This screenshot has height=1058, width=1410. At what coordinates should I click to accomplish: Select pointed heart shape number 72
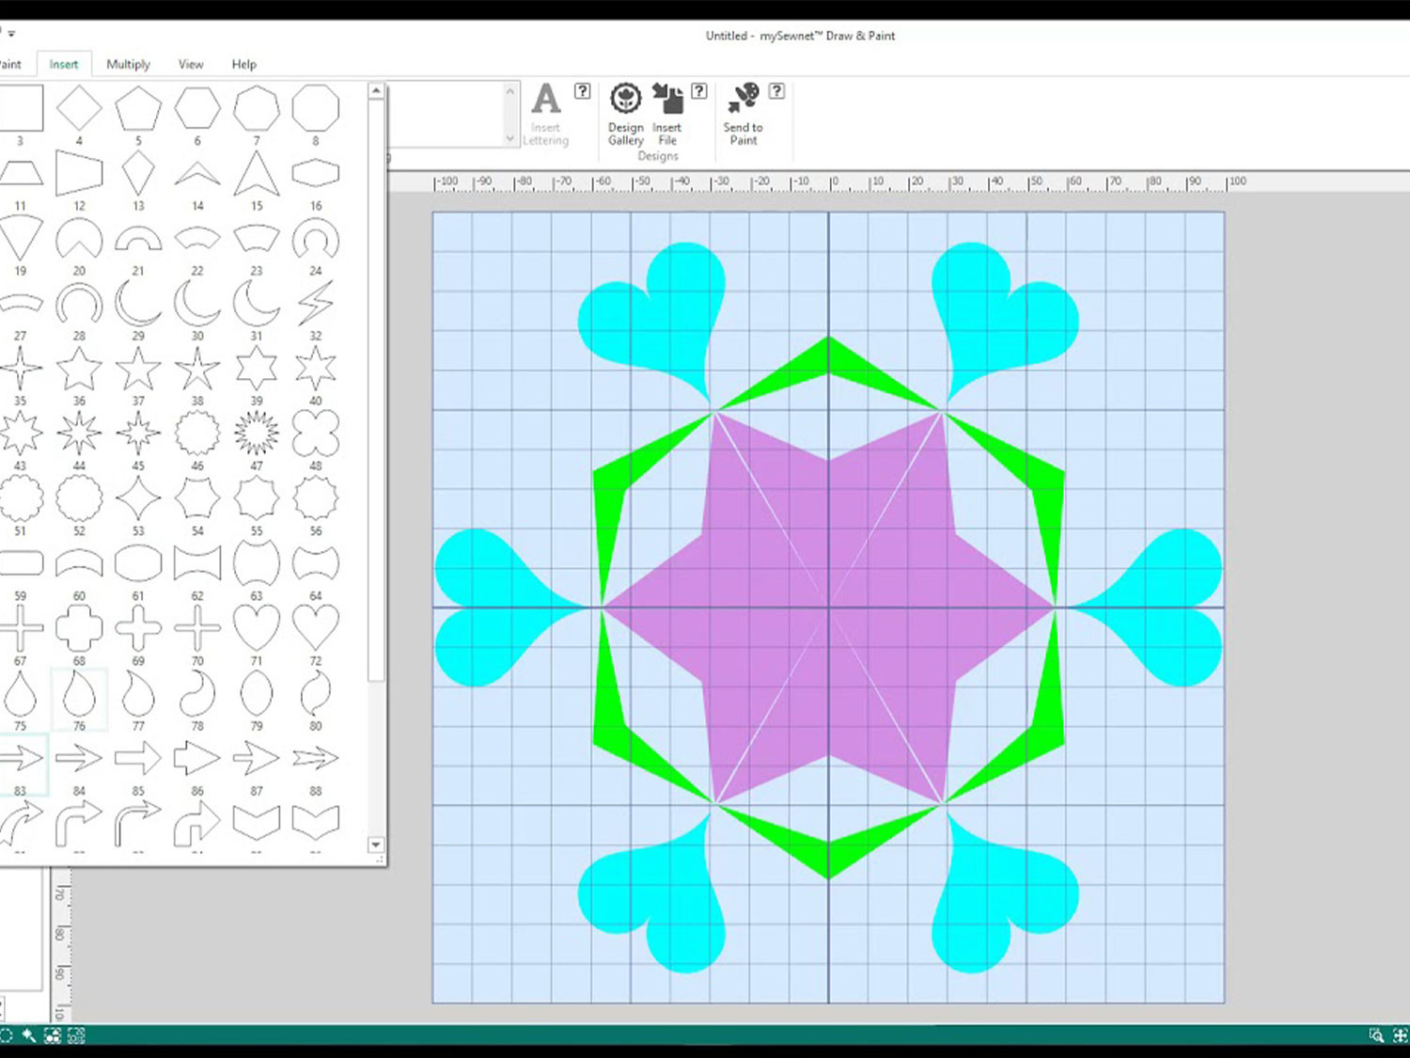click(316, 628)
